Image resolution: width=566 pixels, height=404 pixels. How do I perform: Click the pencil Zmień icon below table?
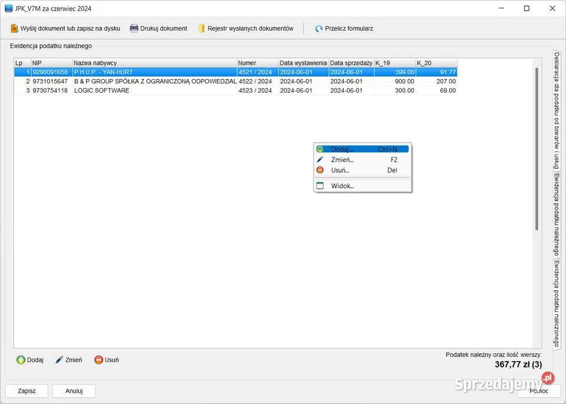click(59, 360)
